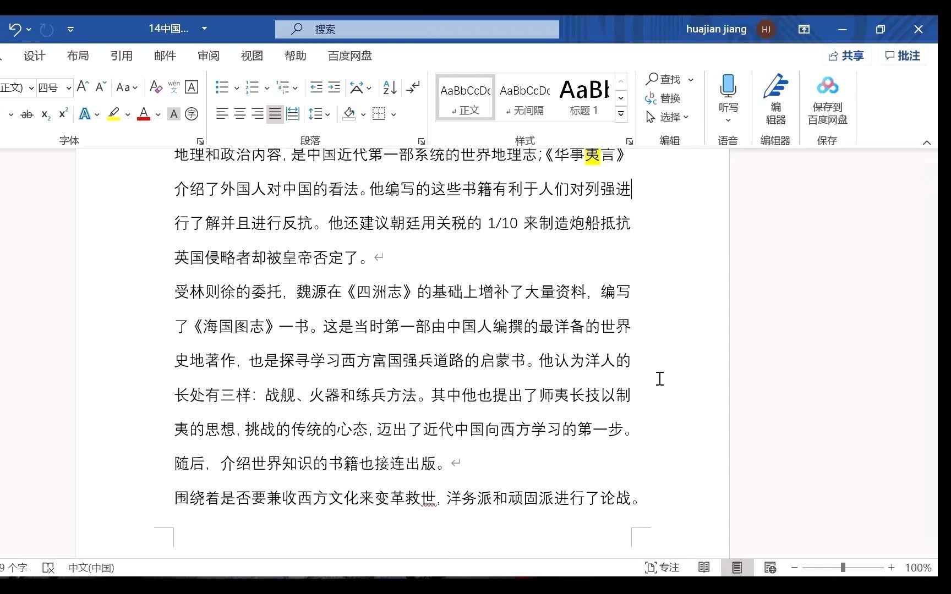Collapse the ribbon with the chevron
This screenshot has height=594, width=951.
click(927, 142)
